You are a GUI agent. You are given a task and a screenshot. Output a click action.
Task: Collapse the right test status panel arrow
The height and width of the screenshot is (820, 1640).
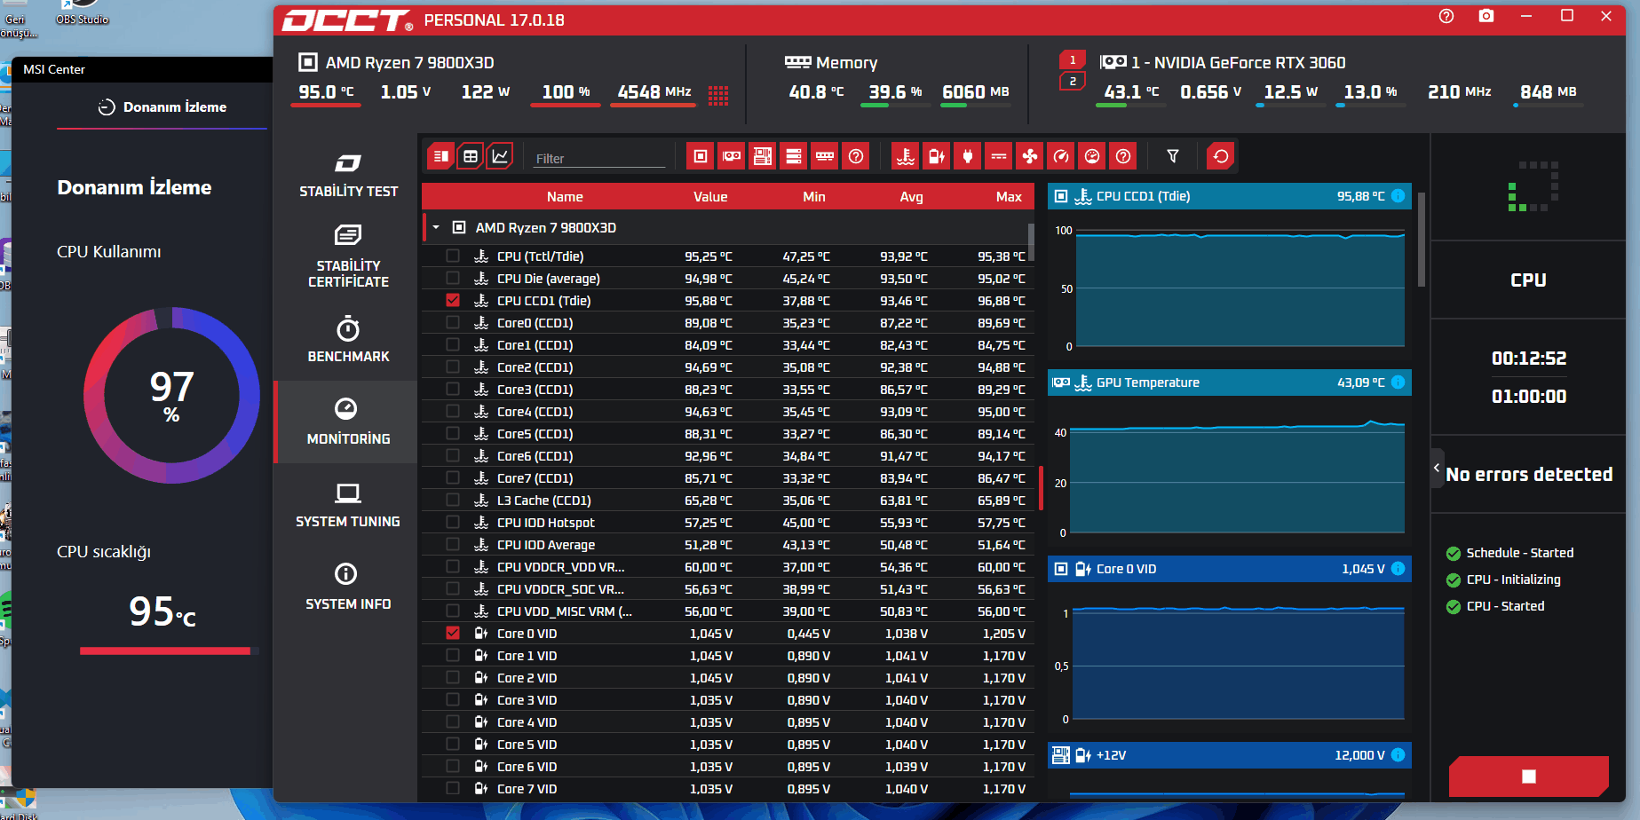[x=1438, y=468]
